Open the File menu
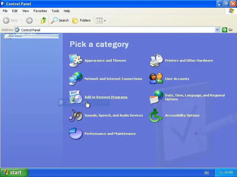 click(5, 11)
